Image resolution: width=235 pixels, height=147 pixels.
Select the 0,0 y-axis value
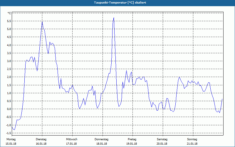click(9, 109)
